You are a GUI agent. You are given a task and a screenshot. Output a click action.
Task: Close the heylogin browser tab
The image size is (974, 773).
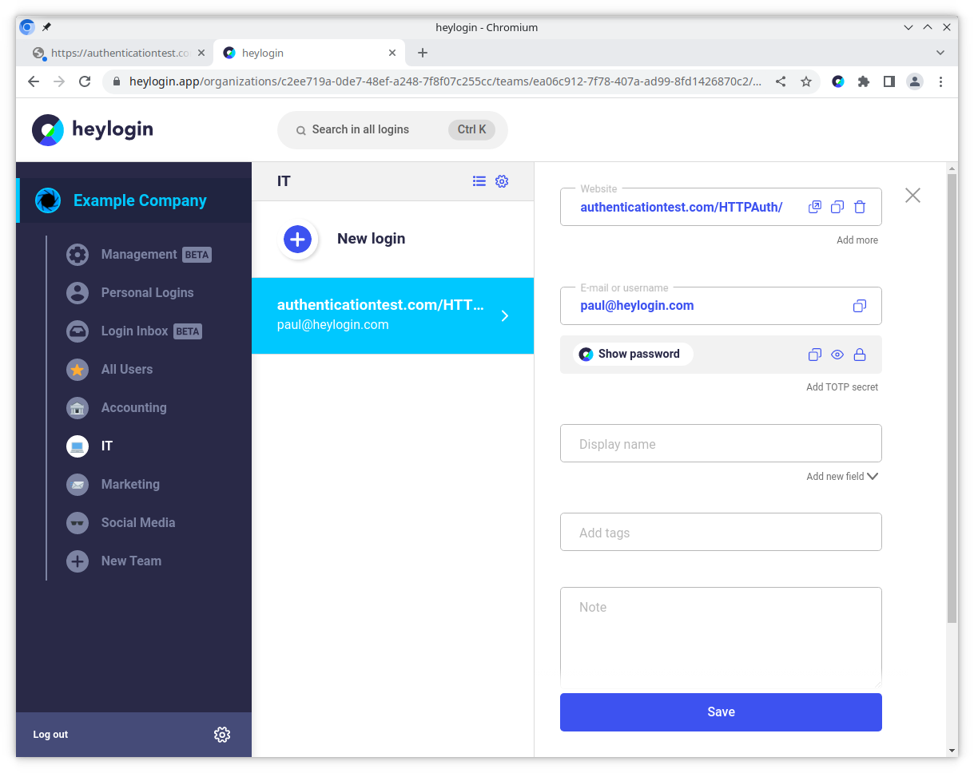[392, 53]
